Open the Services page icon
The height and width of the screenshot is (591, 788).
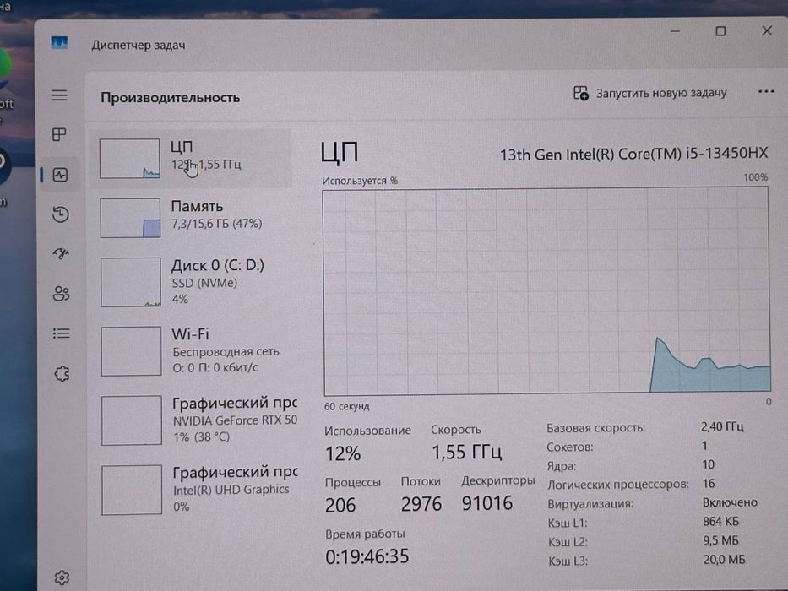(x=62, y=373)
